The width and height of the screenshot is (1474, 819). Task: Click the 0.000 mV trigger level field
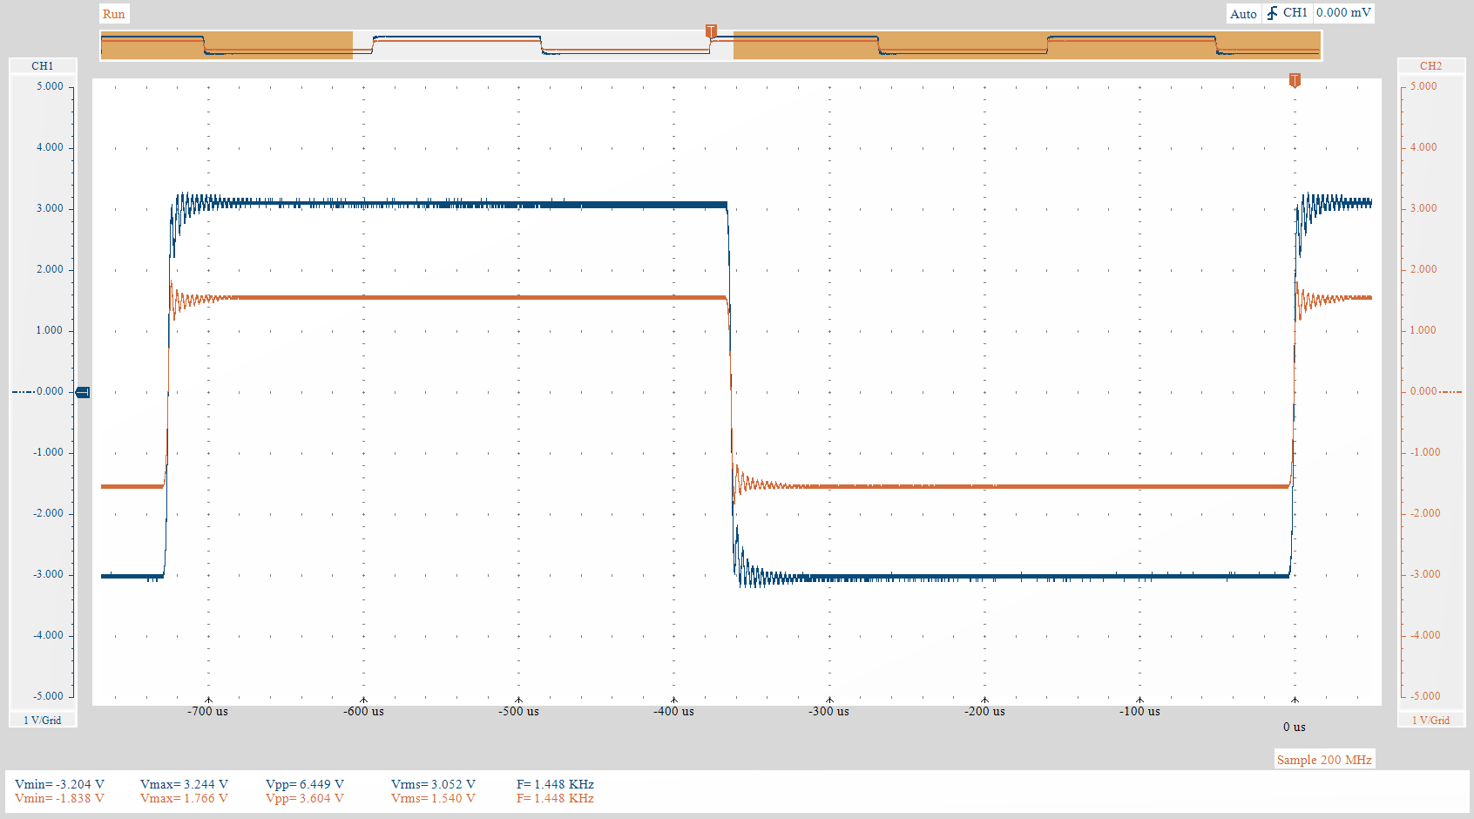[x=1343, y=13]
